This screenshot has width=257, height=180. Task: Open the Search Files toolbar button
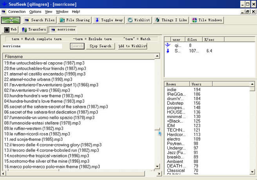tap(40, 20)
